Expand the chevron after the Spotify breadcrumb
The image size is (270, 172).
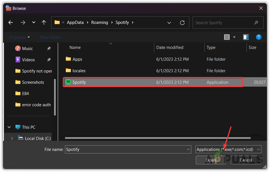click(x=132, y=22)
